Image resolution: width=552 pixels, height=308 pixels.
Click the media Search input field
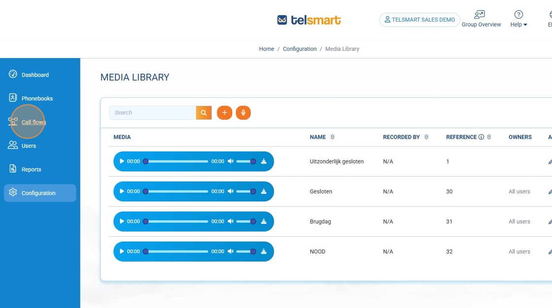point(152,113)
